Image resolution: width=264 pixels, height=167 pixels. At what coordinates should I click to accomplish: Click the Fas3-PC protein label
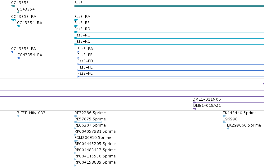pos(85,73)
